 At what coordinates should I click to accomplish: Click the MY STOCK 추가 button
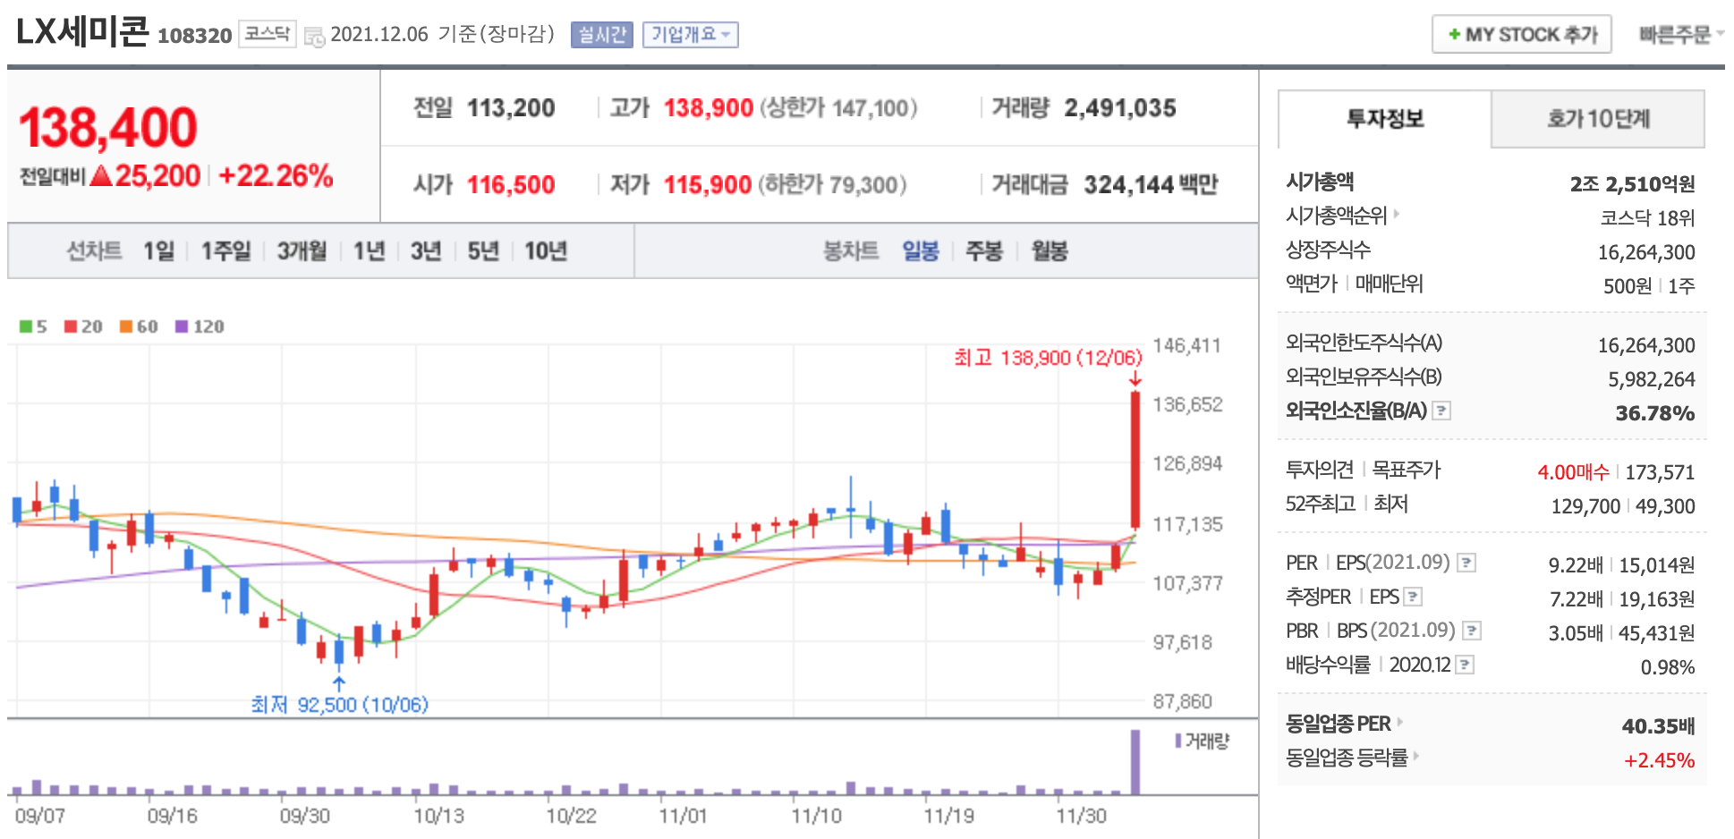click(x=1522, y=34)
